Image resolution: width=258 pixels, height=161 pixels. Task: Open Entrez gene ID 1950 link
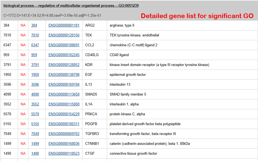tap(35, 75)
